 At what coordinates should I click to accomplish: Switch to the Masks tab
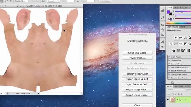point(182,27)
